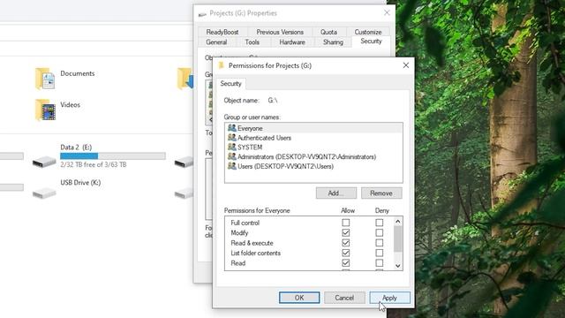Select Security tab in Properties window
The height and width of the screenshot is (318, 565).
(x=371, y=42)
